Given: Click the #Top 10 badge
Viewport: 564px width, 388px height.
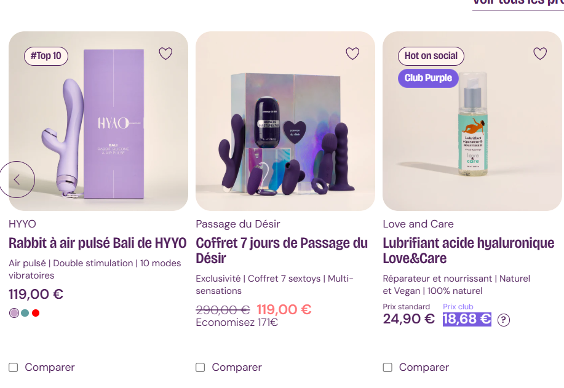Looking at the screenshot, I should pos(46,56).
